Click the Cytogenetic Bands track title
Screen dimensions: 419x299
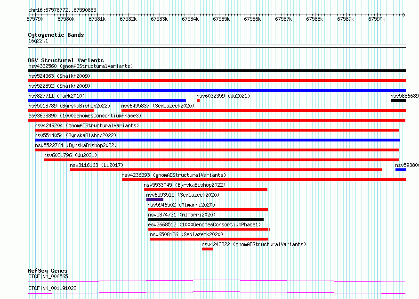[56, 35]
